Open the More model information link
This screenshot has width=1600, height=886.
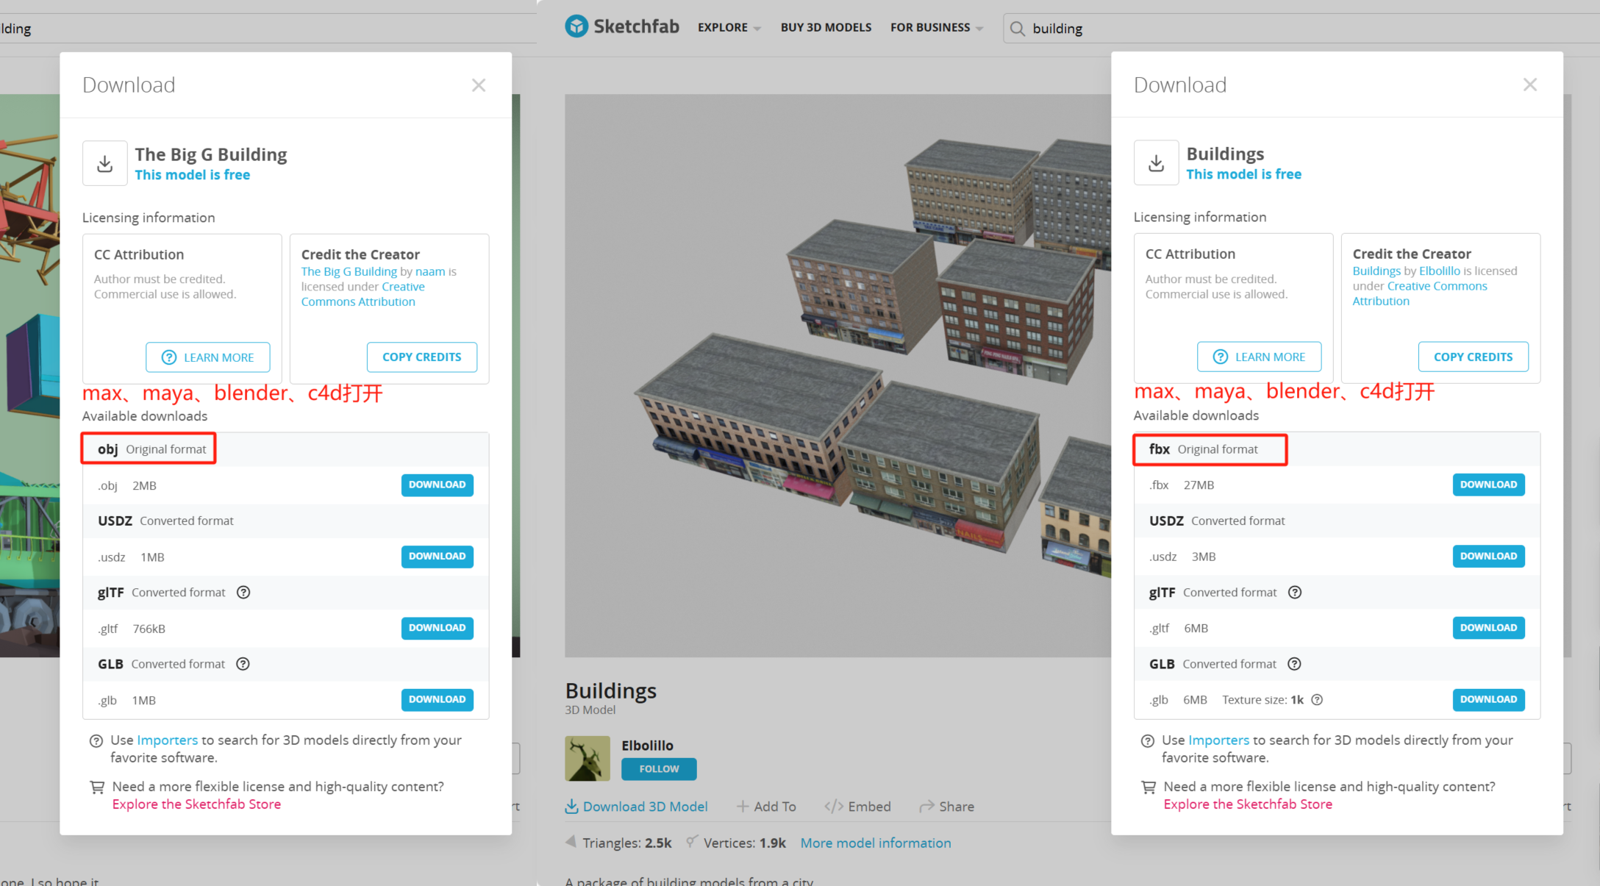pyautogui.click(x=875, y=843)
